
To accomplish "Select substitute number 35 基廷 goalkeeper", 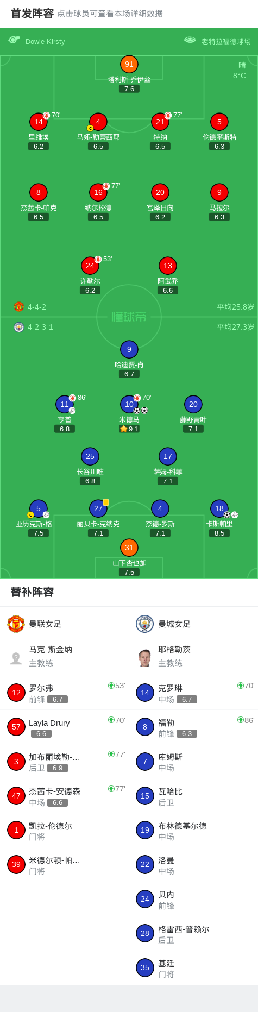I will [x=193, y=968].
